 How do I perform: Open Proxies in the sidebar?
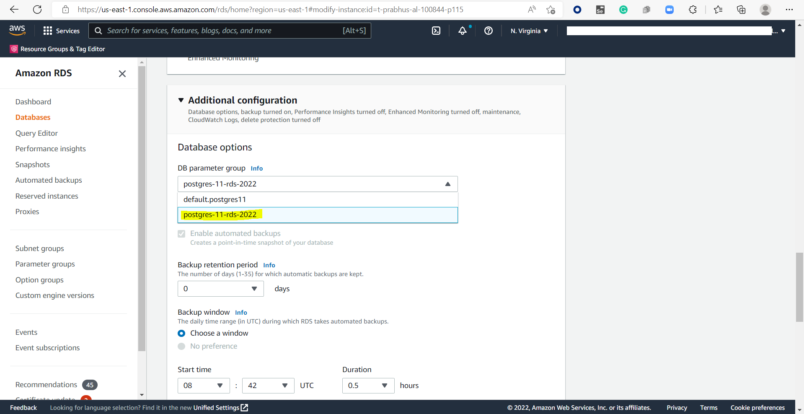click(x=27, y=212)
